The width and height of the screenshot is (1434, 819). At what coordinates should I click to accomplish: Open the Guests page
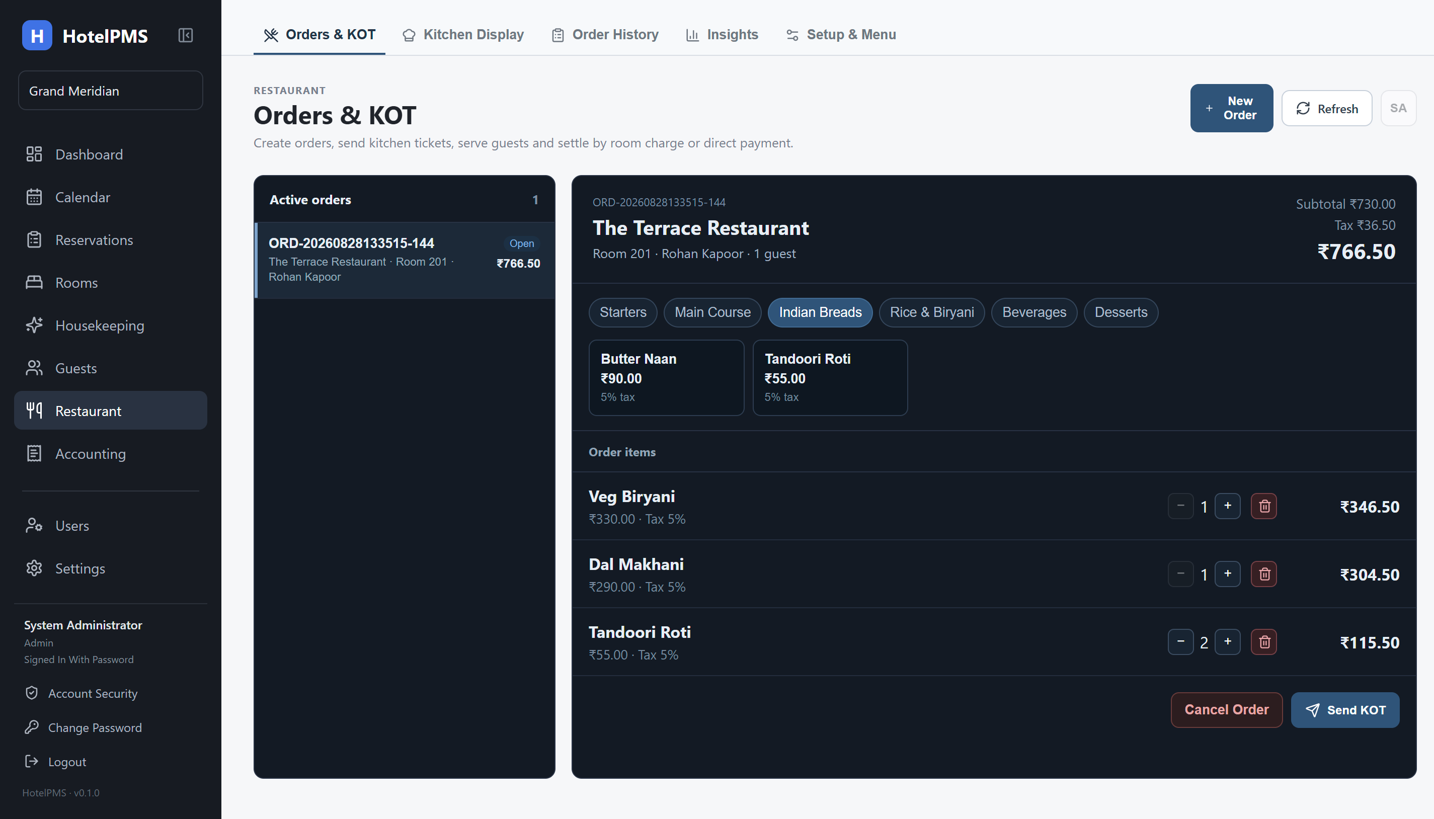[110, 368]
